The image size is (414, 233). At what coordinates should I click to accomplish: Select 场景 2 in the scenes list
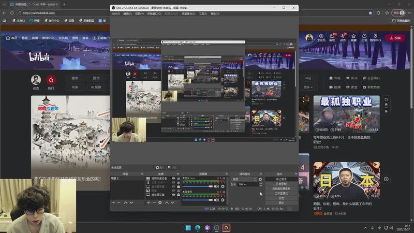(x=115, y=179)
